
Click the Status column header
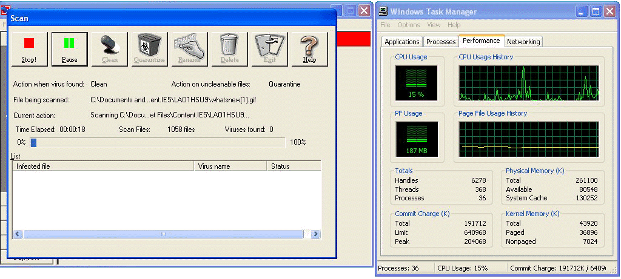tap(293, 166)
